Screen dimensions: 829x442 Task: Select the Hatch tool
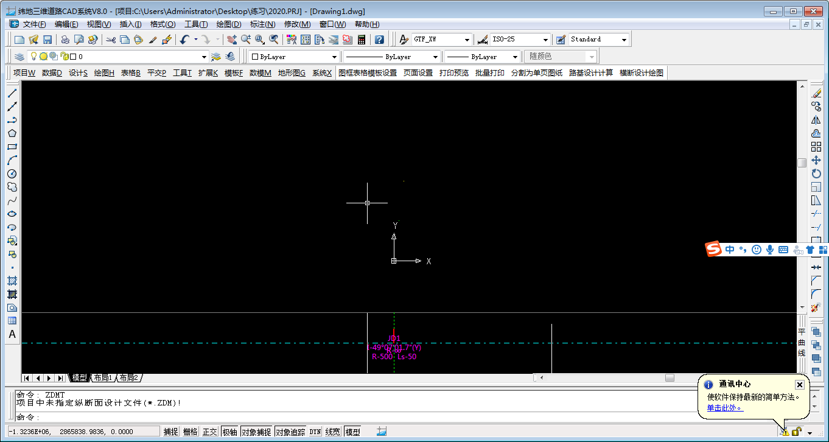click(12, 281)
